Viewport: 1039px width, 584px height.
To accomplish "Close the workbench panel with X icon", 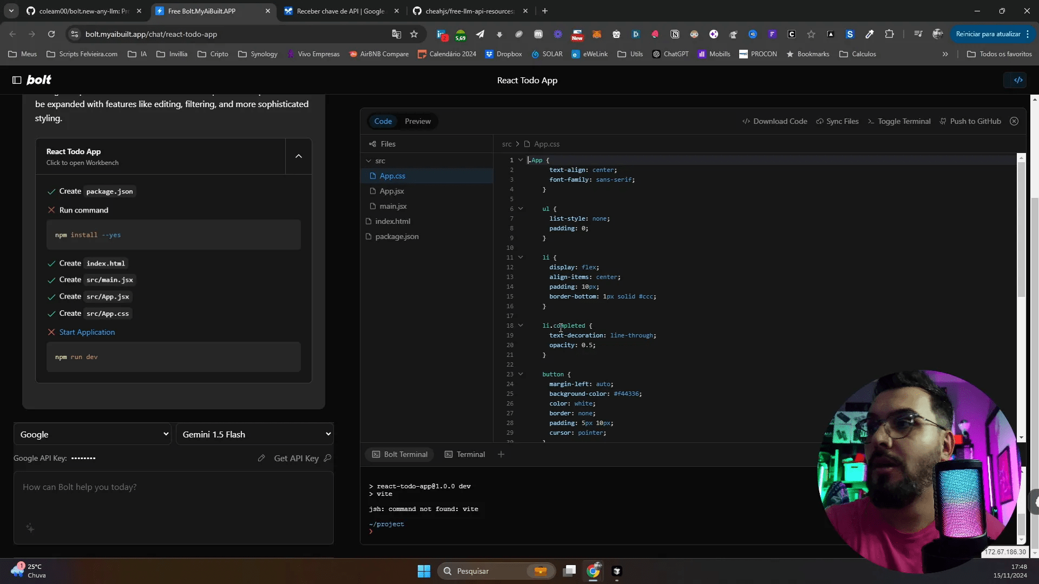I will point(1014,121).
